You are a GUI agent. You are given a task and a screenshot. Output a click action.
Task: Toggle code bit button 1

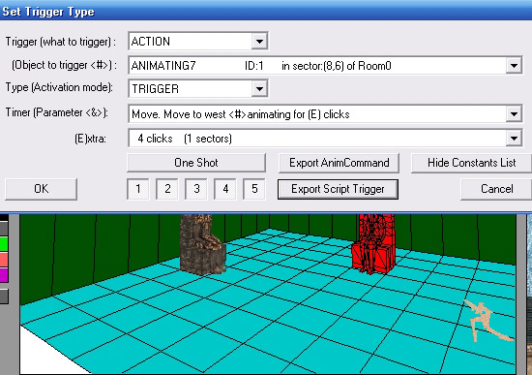pos(138,189)
